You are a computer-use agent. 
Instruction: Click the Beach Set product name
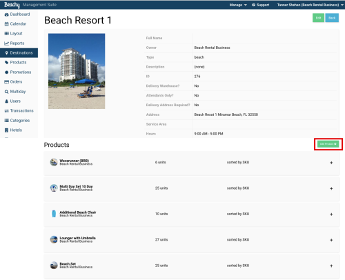[x=68, y=263]
